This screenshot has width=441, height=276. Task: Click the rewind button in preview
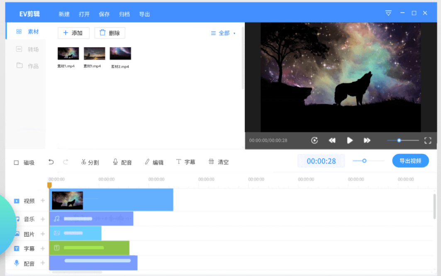pos(332,140)
